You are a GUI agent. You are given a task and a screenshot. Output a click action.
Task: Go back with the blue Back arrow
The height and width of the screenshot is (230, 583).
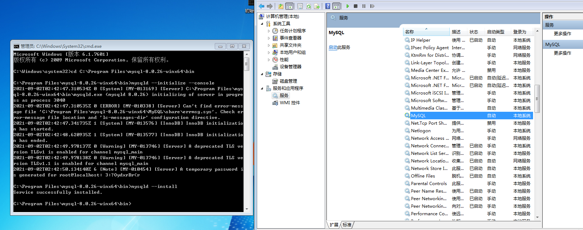point(262,6)
